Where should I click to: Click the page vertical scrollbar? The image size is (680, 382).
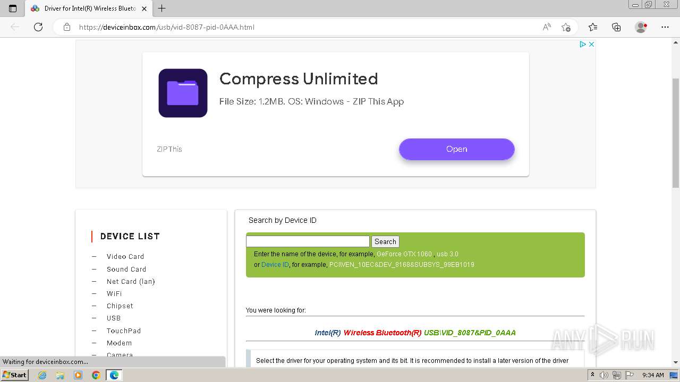tap(676, 133)
